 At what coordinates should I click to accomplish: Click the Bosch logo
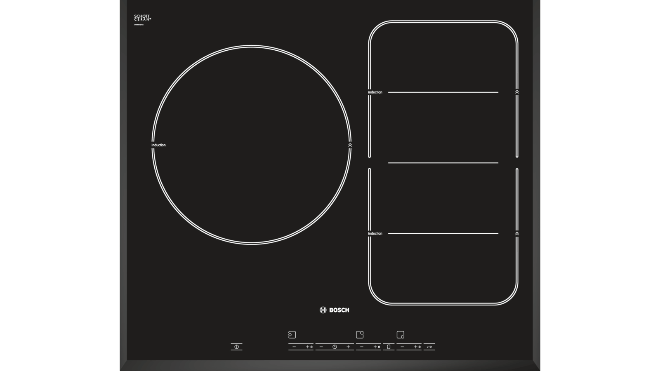coord(334,310)
